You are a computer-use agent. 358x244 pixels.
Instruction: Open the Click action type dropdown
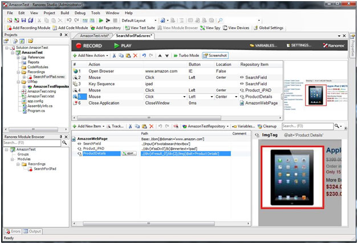pos(184,97)
